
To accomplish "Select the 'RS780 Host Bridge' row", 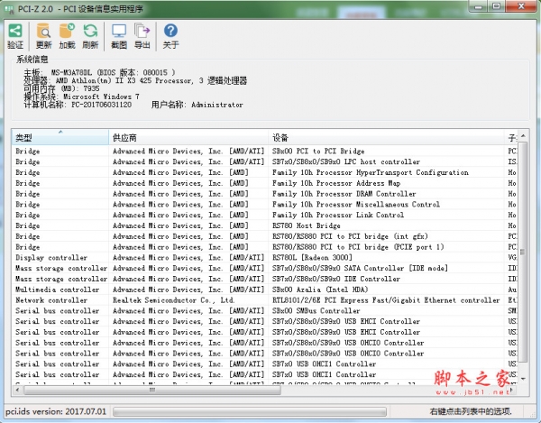I will tap(265, 225).
